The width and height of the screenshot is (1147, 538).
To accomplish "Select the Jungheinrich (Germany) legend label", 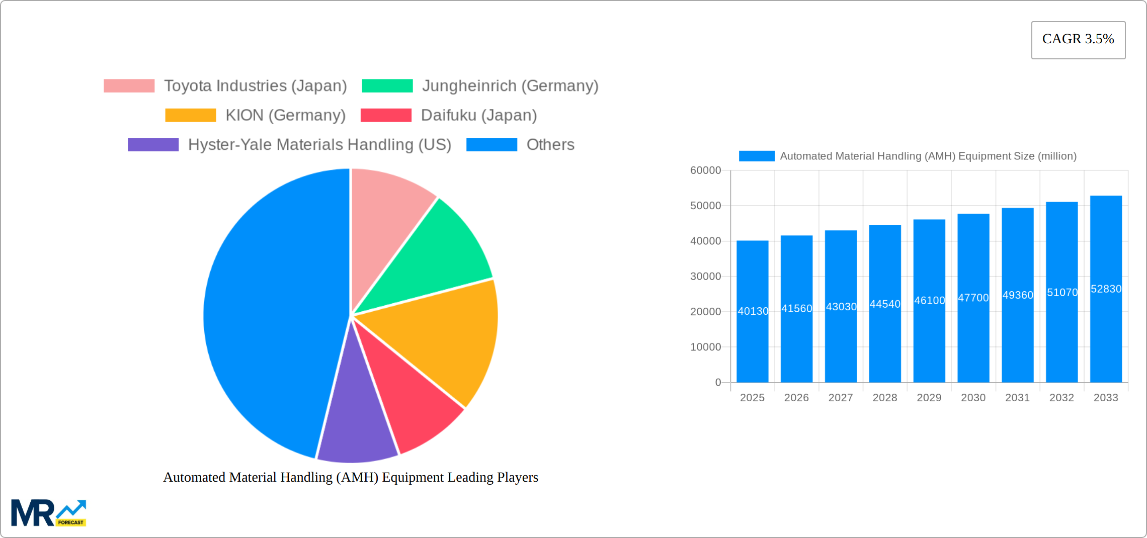I will point(511,85).
